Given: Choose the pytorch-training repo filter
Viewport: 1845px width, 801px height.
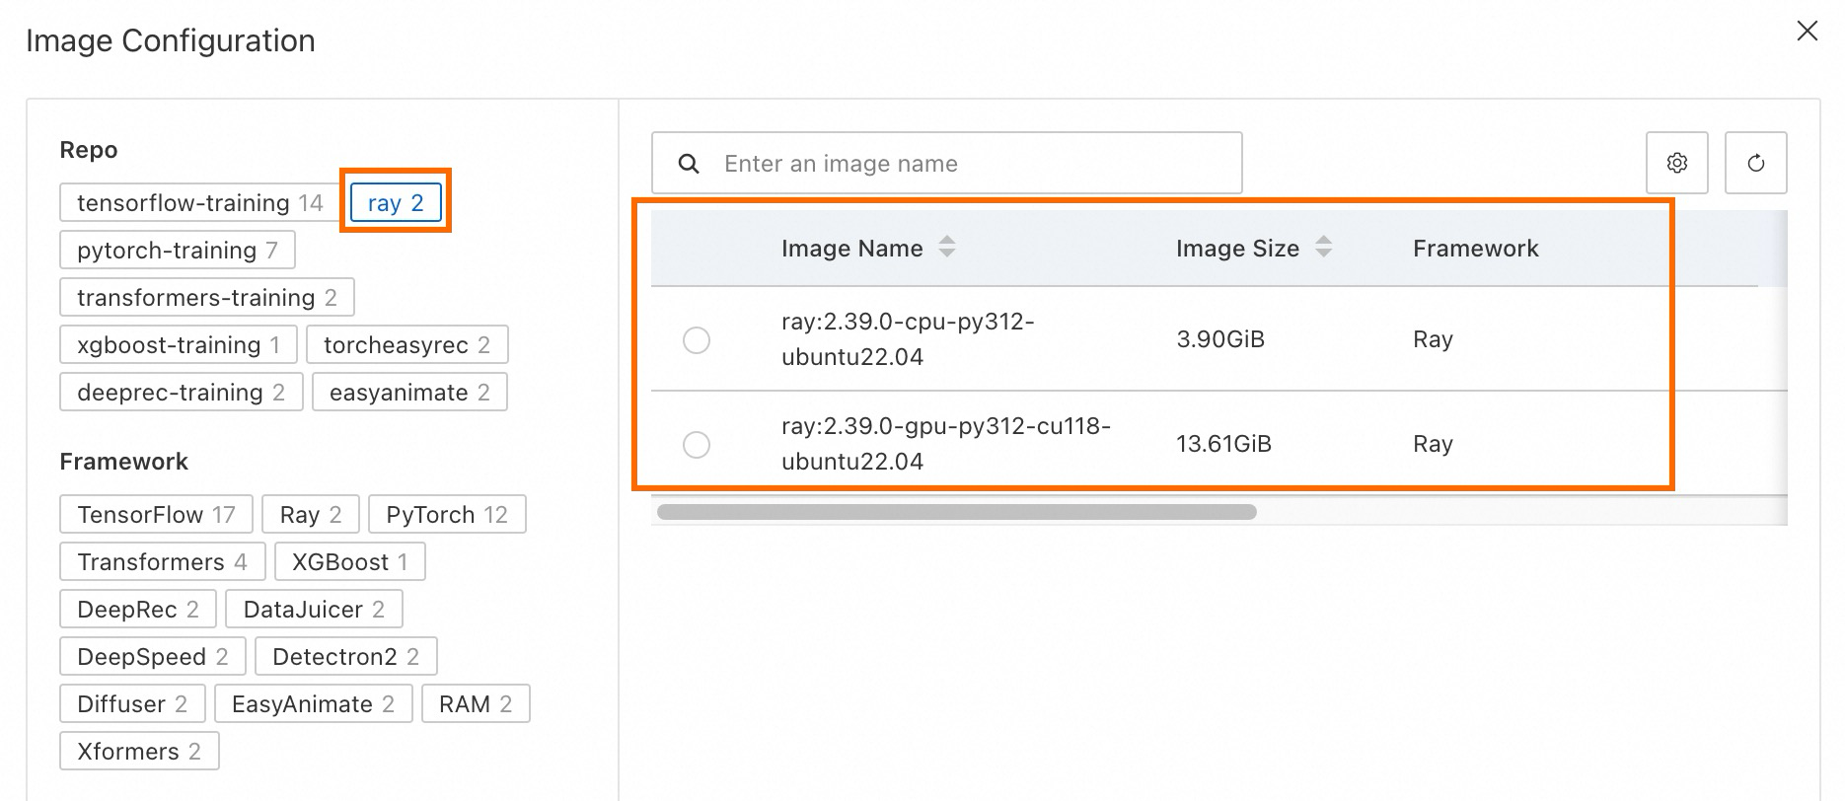Looking at the screenshot, I should point(177,251).
